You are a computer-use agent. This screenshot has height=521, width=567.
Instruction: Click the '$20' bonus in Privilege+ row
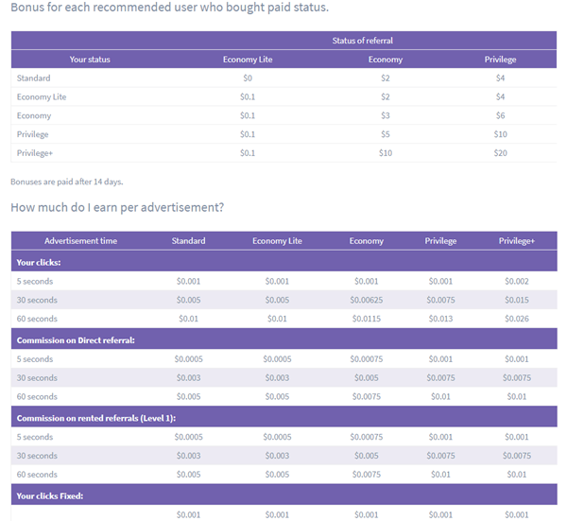tap(501, 153)
